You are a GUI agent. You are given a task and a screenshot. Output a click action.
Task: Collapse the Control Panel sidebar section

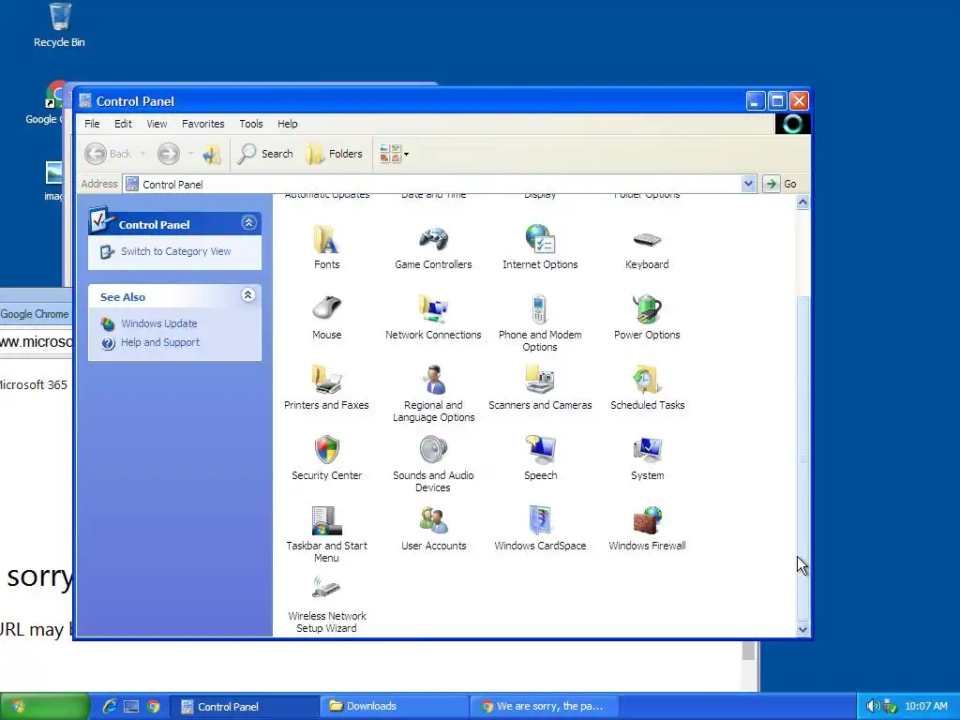coord(248,223)
